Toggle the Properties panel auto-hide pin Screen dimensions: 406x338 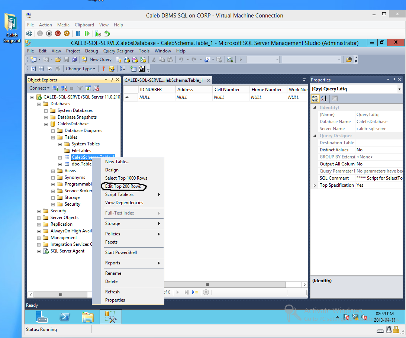coord(394,80)
